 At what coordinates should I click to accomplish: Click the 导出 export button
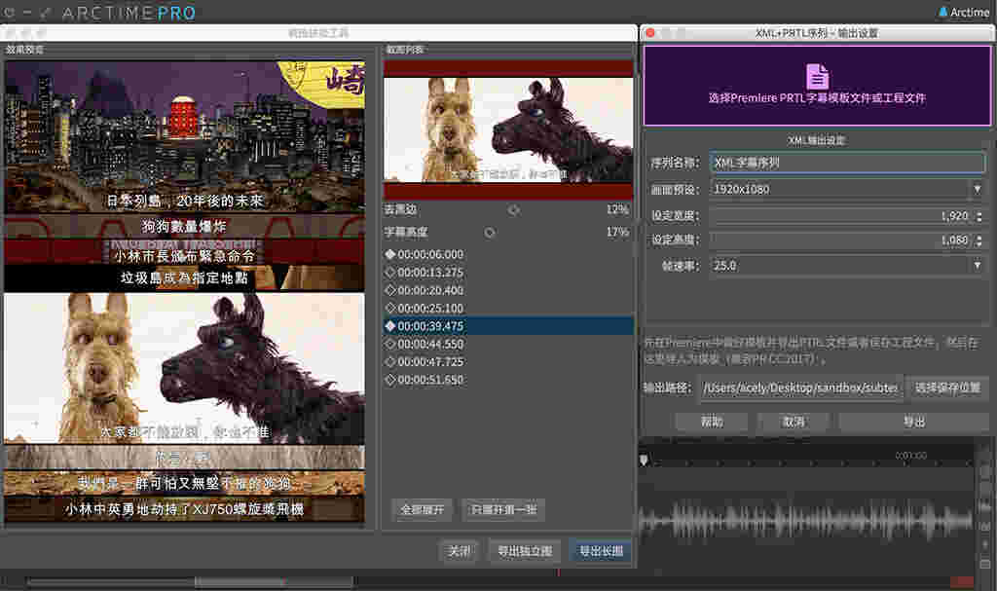point(912,422)
